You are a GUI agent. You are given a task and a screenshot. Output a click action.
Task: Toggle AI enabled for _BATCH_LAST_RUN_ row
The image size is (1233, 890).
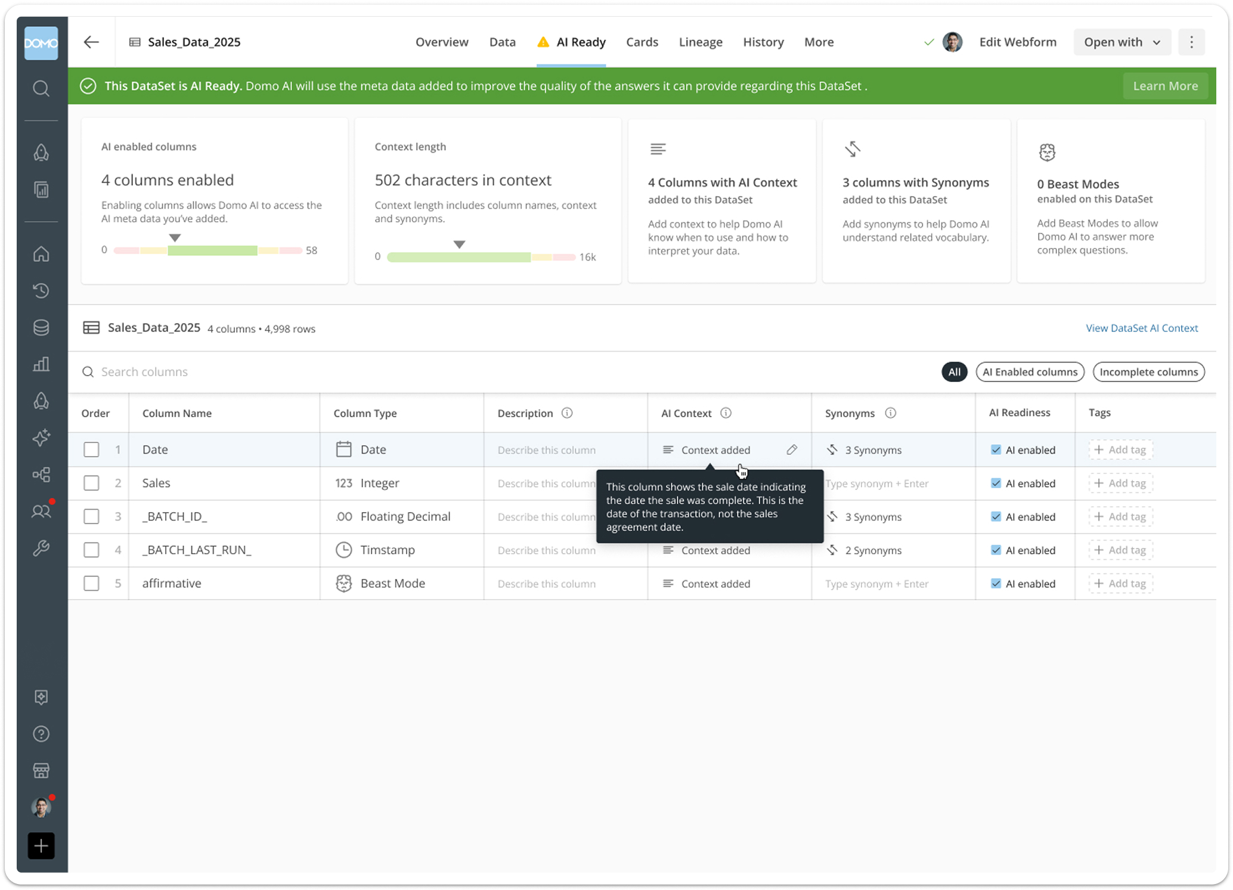[x=996, y=550]
